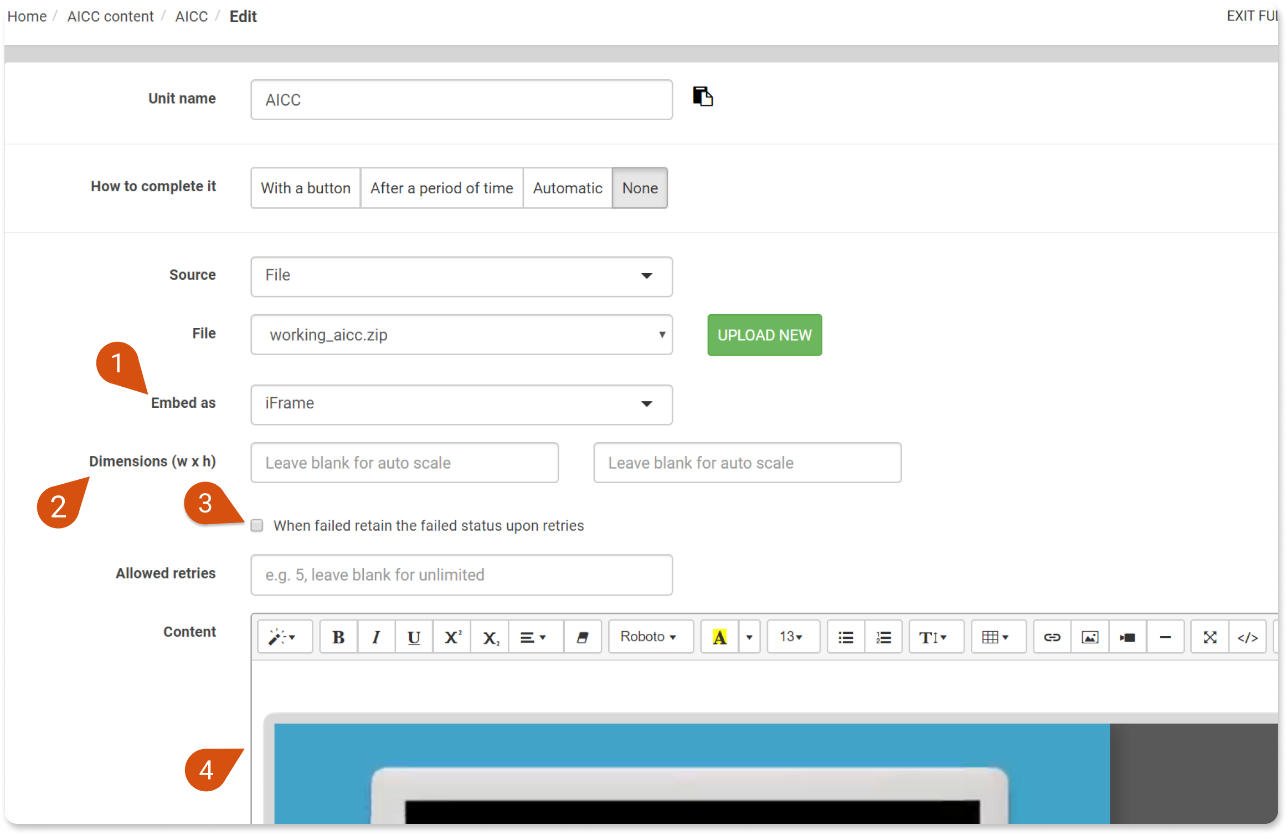The image size is (1287, 835).
Task: Toggle italic formatting
Action: (x=376, y=637)
